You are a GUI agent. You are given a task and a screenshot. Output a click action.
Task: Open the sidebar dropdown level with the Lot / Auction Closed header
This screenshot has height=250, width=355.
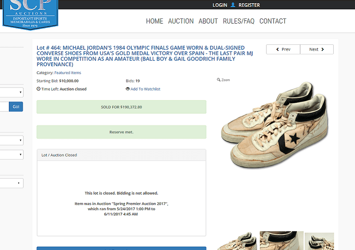tap(12, 155)
